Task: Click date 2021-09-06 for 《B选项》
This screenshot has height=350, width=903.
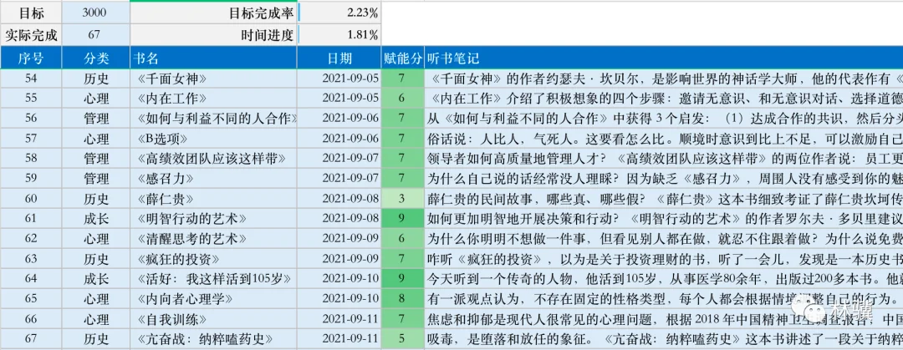Action: pyautogui.click(x=350, y=139)
